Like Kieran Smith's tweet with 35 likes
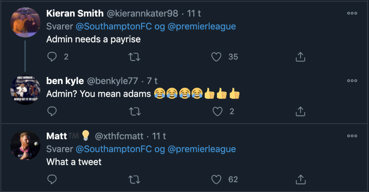 pos(216,57)
